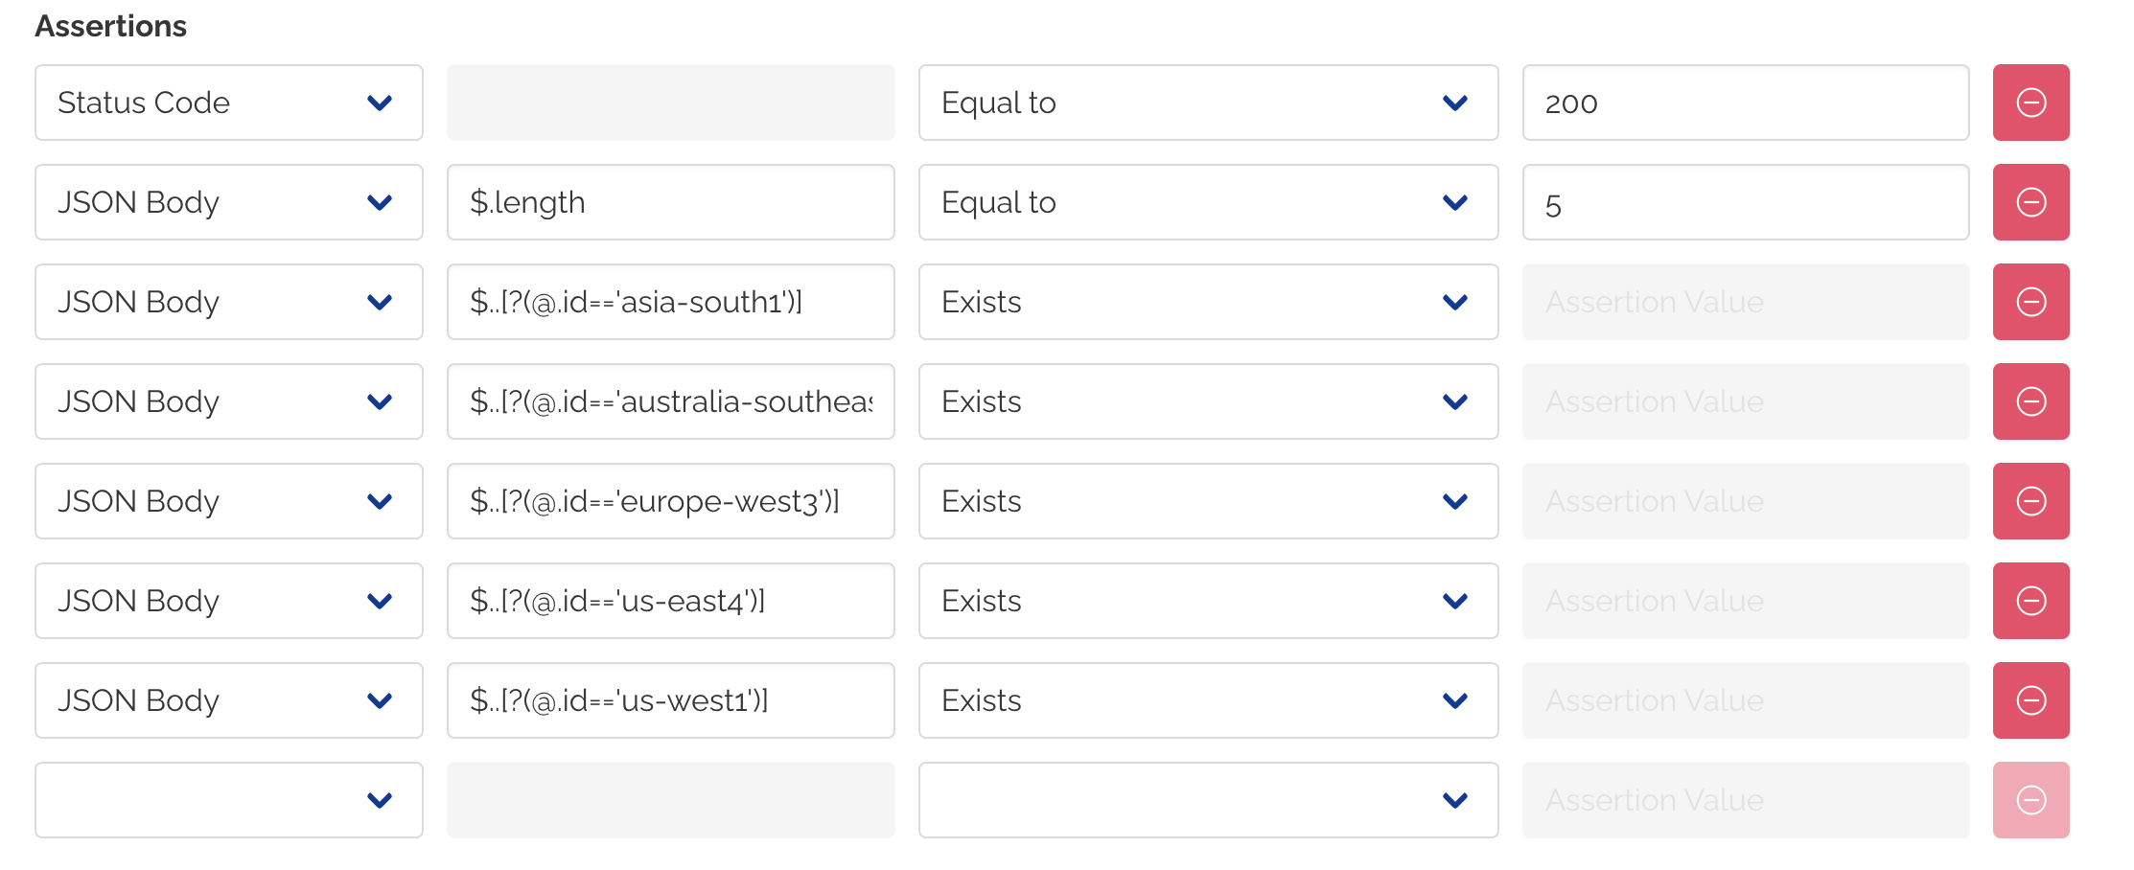
Task: Remove the europe-west3 assertion
Action: 2031,501
